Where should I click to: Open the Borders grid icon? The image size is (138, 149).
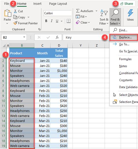[x=68, y=21]
